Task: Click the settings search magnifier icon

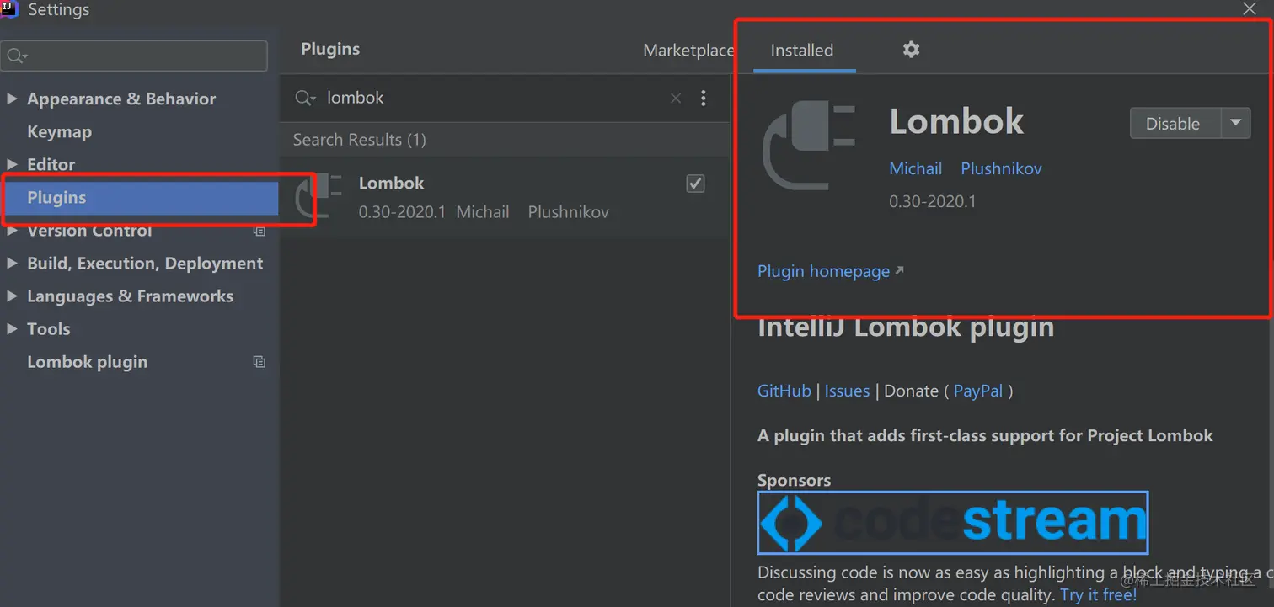Action: (x=17, y=56)
